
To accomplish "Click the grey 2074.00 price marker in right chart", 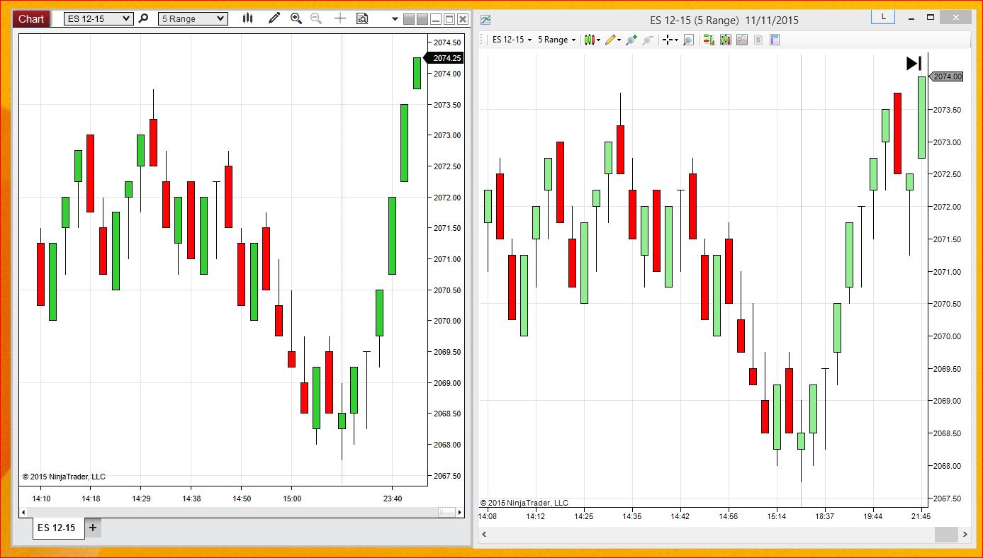I will (945, 76).
